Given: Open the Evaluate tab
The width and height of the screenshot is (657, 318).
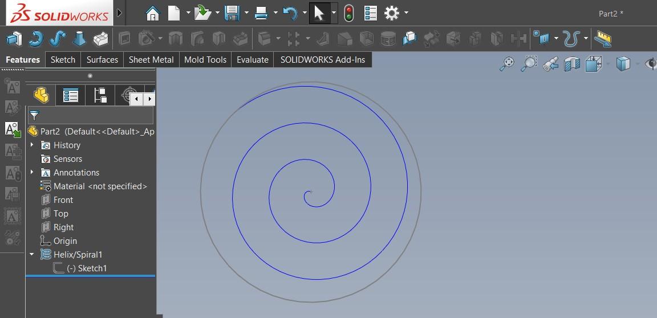Looking at the screenshot, I should 253,60.
